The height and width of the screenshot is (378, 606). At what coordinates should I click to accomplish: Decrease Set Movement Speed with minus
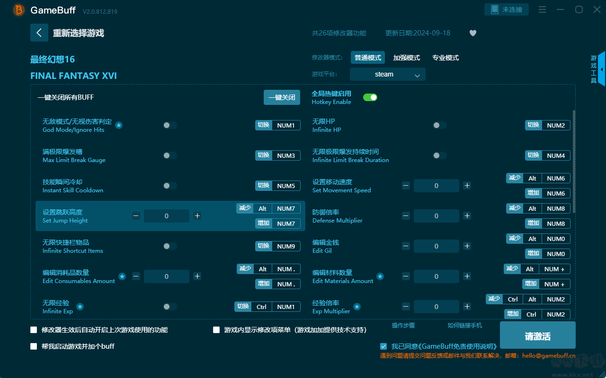click(x=406, y=186)
